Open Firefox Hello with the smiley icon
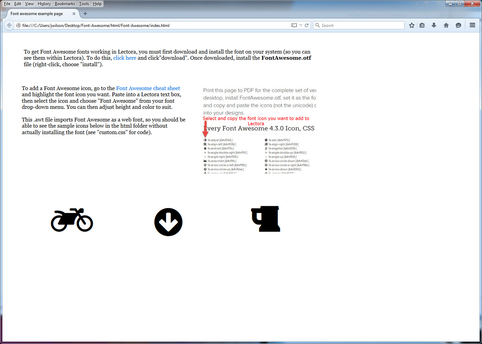This screenshot has width=482, height=344. point(458,25)
